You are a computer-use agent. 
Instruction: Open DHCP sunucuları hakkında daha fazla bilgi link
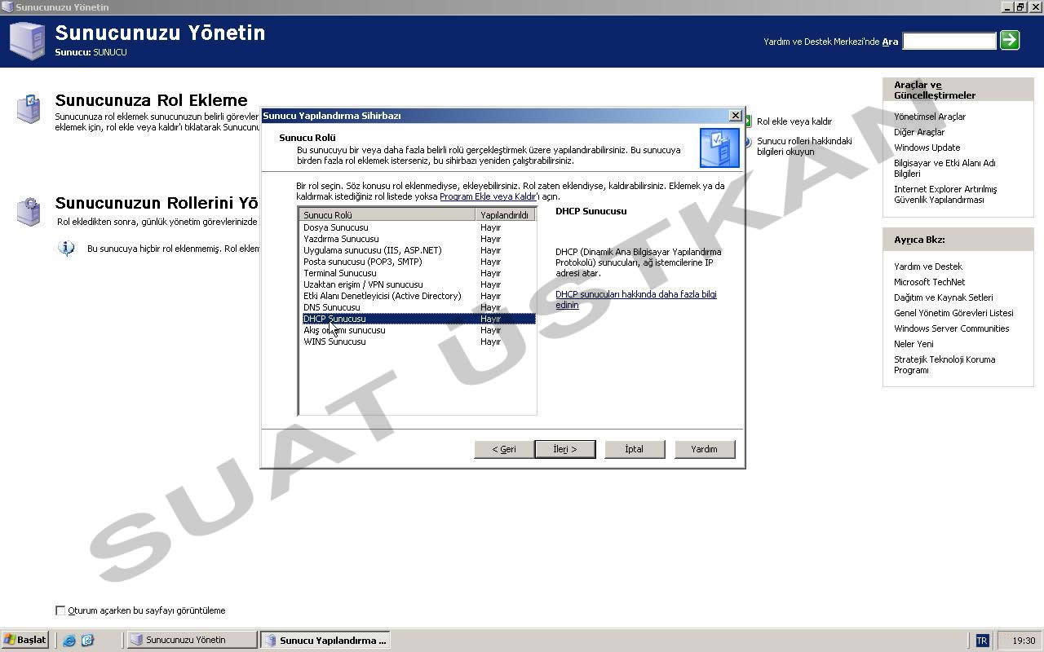636,299
